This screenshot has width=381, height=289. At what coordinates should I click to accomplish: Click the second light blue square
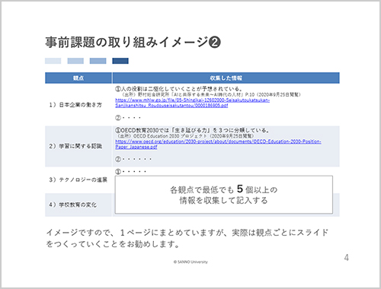75,61
